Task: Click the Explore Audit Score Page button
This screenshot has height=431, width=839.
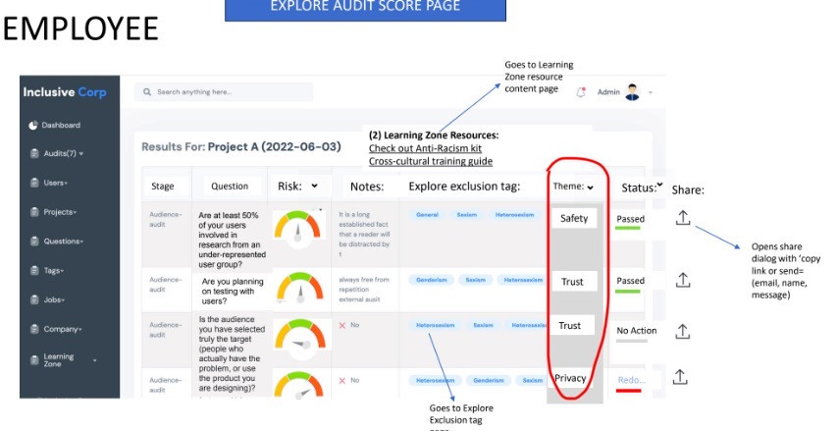Action: pos(365,9)
